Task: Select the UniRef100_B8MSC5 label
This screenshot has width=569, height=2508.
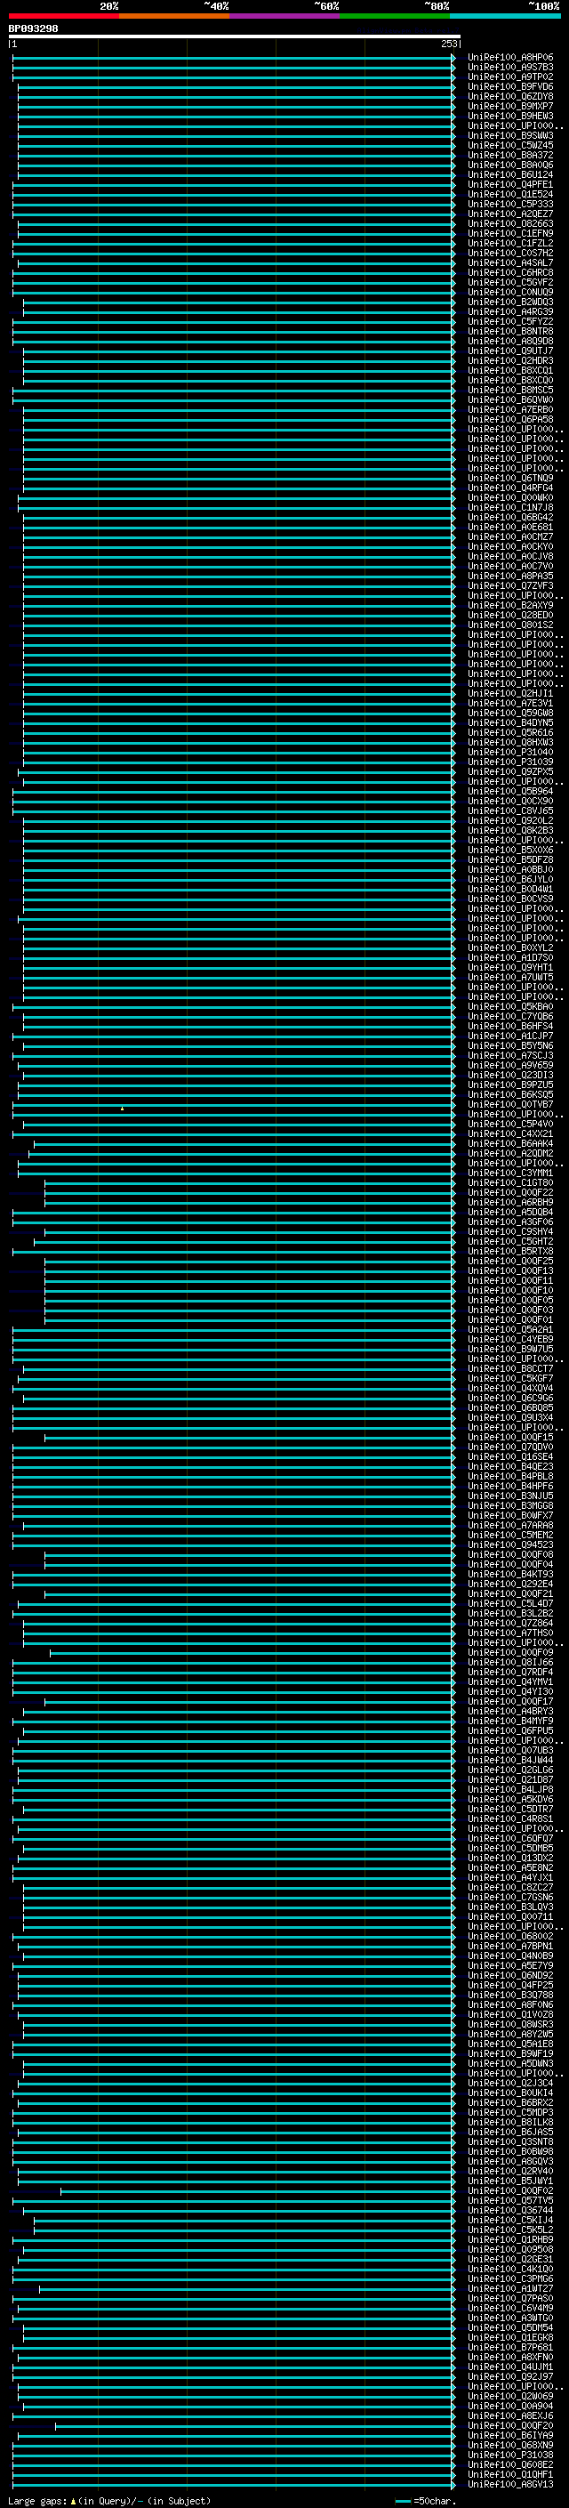Action: pos(509,390)
